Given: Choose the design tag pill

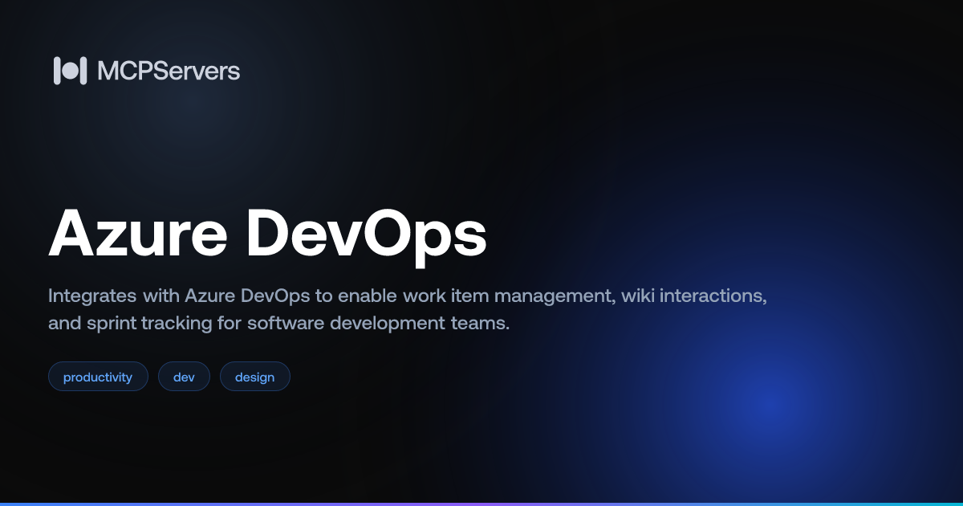Looking at the screenshot, I should 255,377.
